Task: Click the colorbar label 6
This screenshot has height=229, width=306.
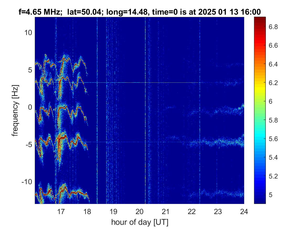Action: click(271, 102)
